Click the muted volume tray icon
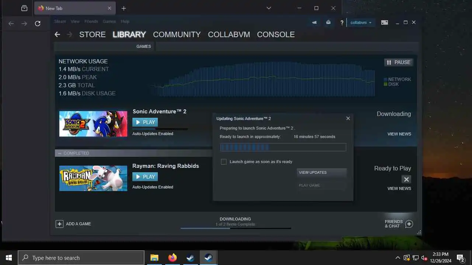 click(x=424, y=258)
